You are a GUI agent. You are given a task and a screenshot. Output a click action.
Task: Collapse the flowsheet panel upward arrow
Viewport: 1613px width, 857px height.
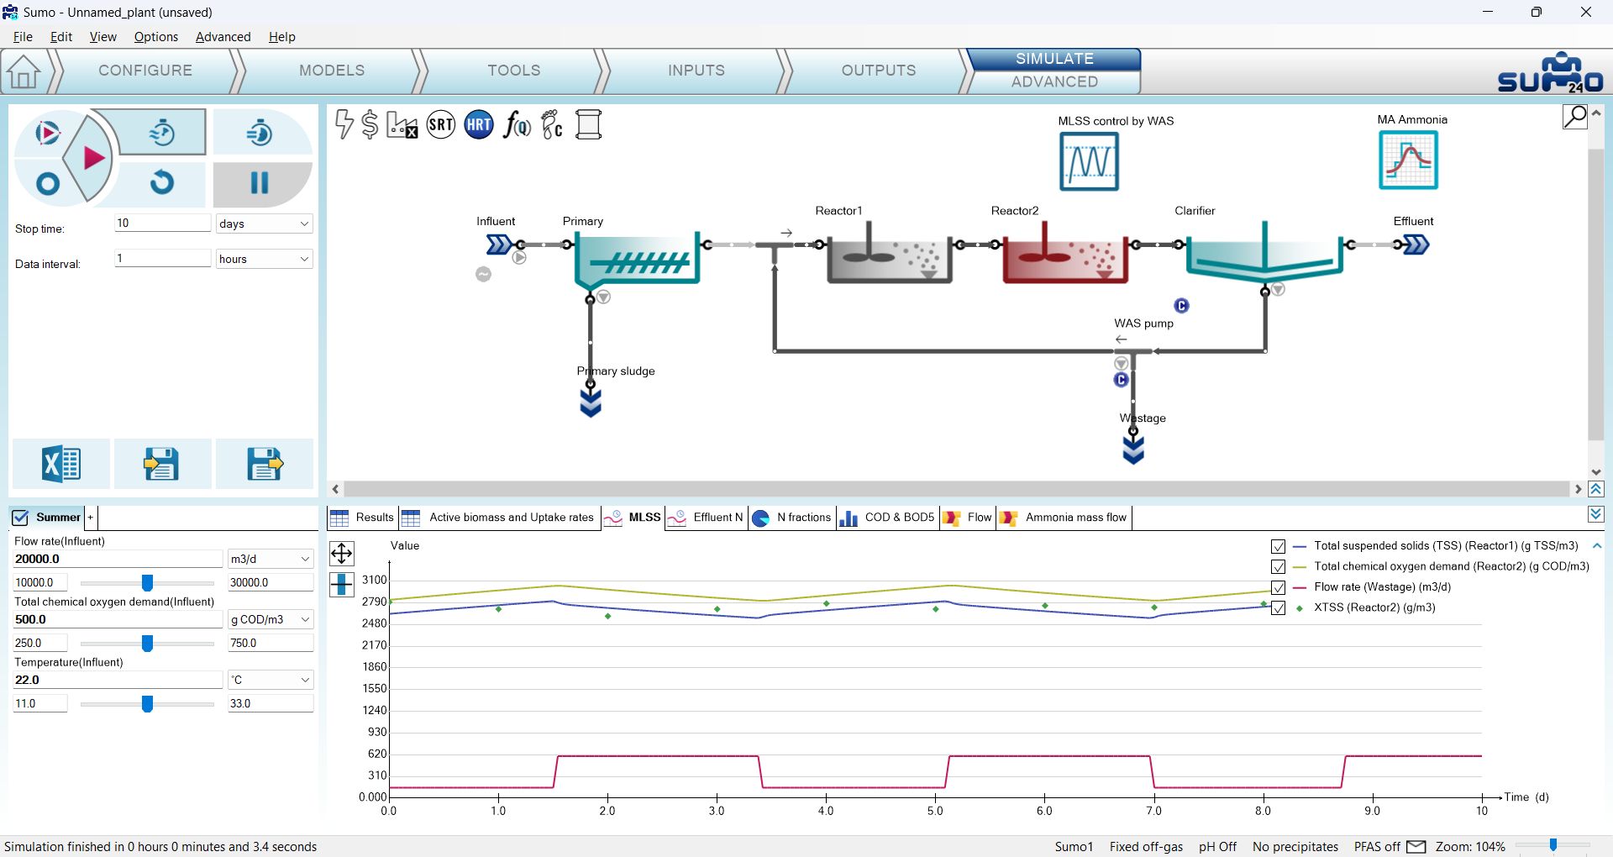pos(1596,489)
